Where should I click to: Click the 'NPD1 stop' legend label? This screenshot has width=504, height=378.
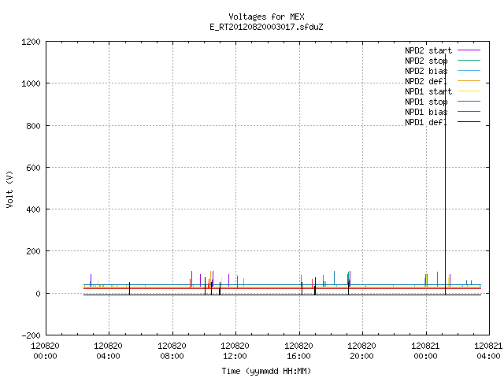(x=426, y=102)
